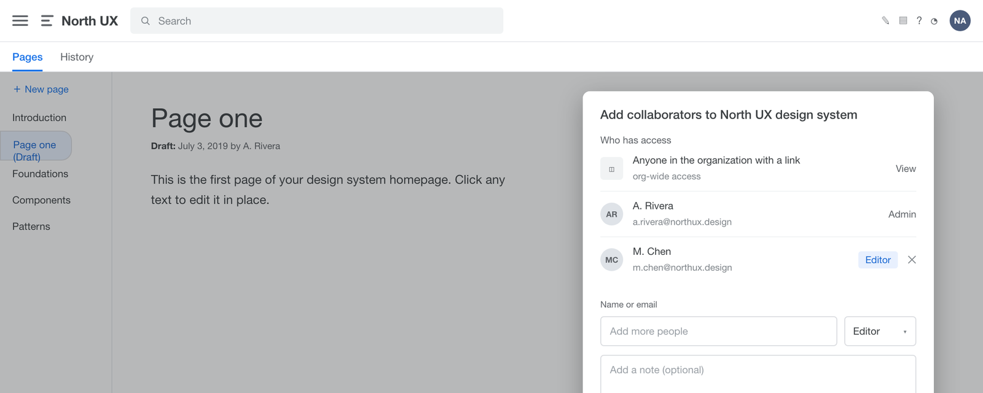This screenshot has height=393, width=983.
Task: Click M. Chen's MC avatar
Action: [x=612, y=260]
